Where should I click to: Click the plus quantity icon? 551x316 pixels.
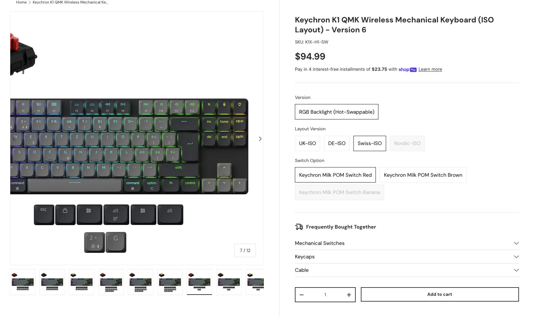pyautogui.click(x=349, y=295)
